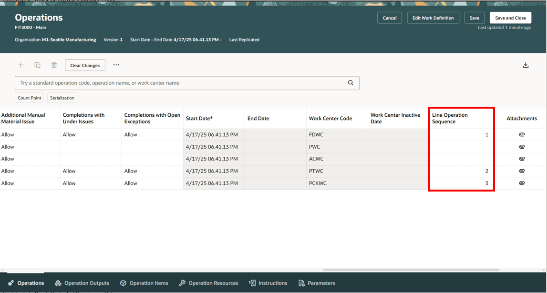The height and width of the screenshot is (293, 547).
Task: Open attachments paperclip for PWC row
Action: 522,147
